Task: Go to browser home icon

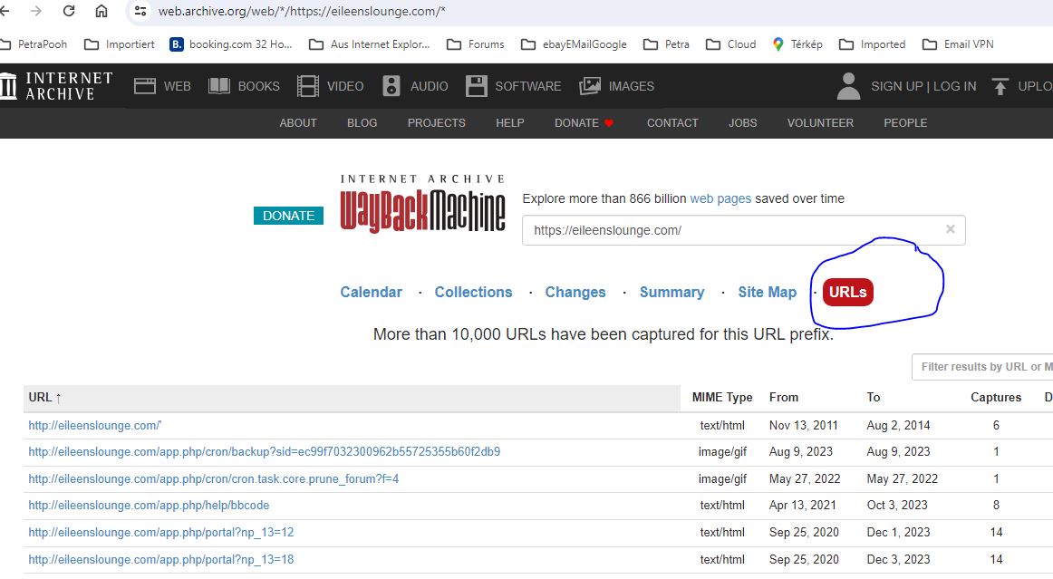Action: (x=101, y=11)
